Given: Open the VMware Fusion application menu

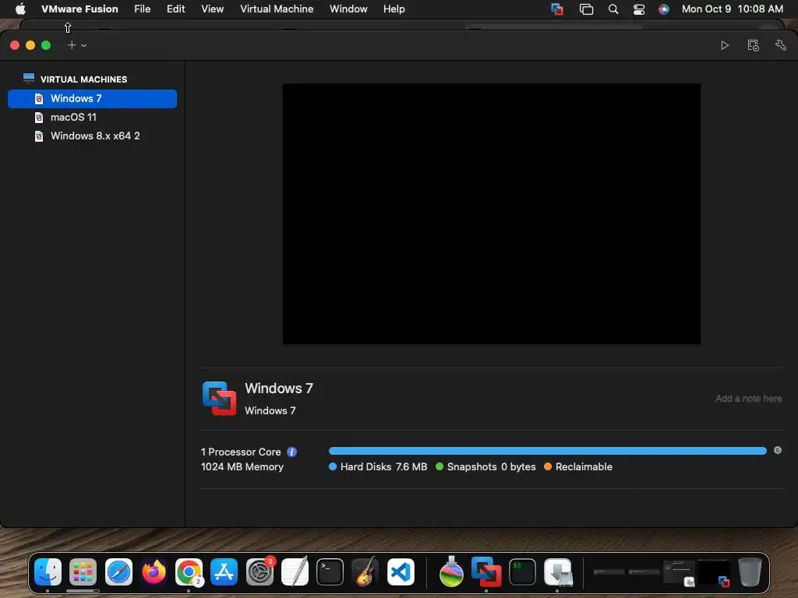Looking at the screenshot, I should (79, 9).
